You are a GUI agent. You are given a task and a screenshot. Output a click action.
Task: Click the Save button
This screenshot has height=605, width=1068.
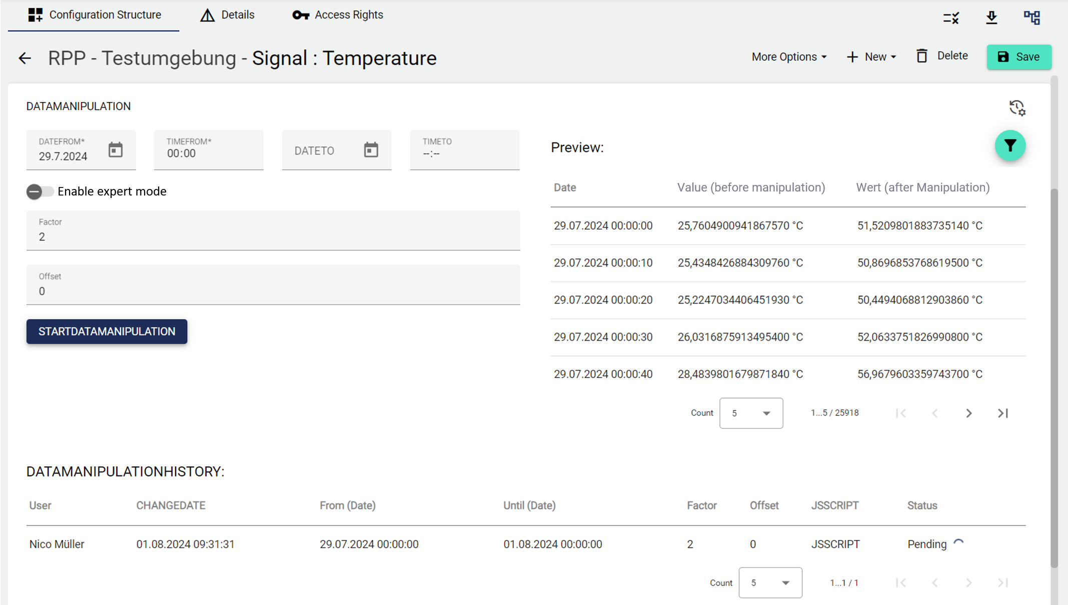tap(1018, 57)
